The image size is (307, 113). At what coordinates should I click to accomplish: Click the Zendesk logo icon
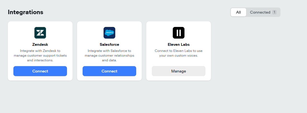click(40, 33)
